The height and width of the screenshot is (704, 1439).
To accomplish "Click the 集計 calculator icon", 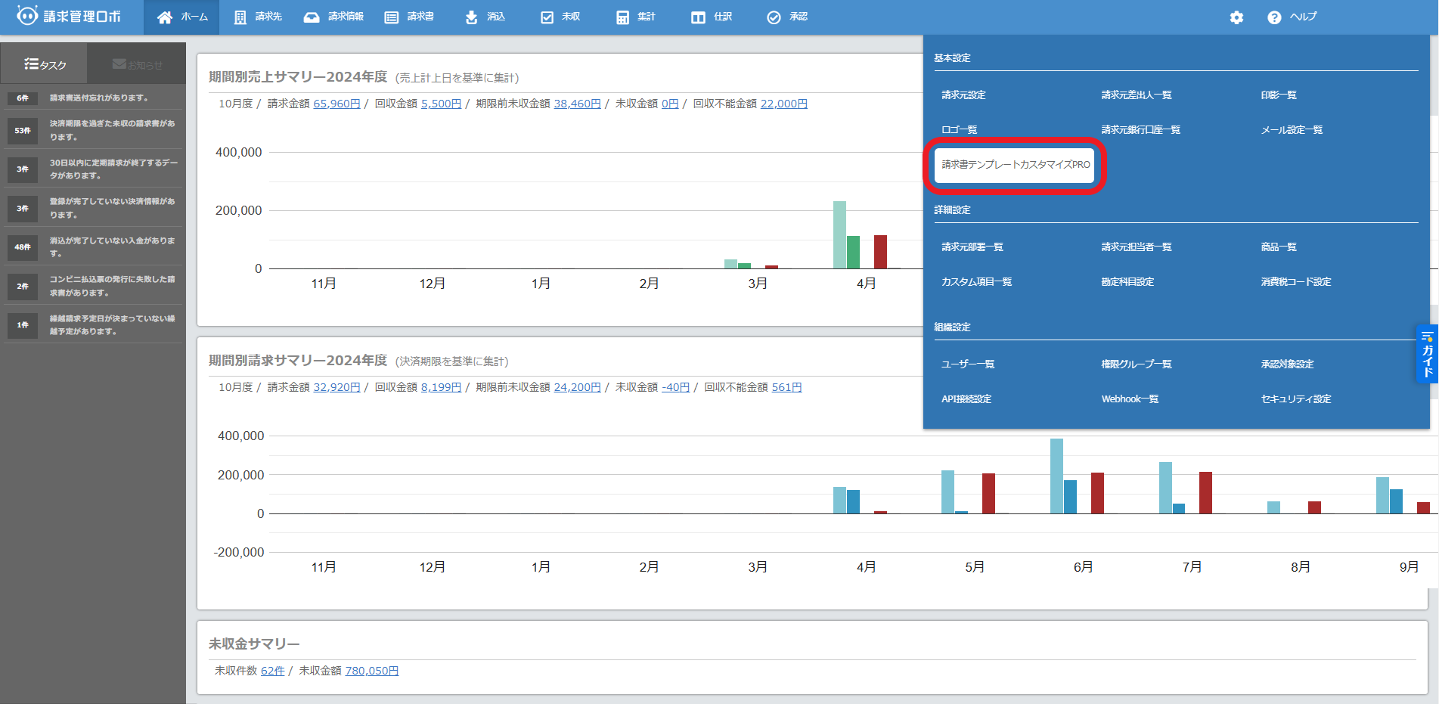I will pyautogui.click(x=622, y=17).
